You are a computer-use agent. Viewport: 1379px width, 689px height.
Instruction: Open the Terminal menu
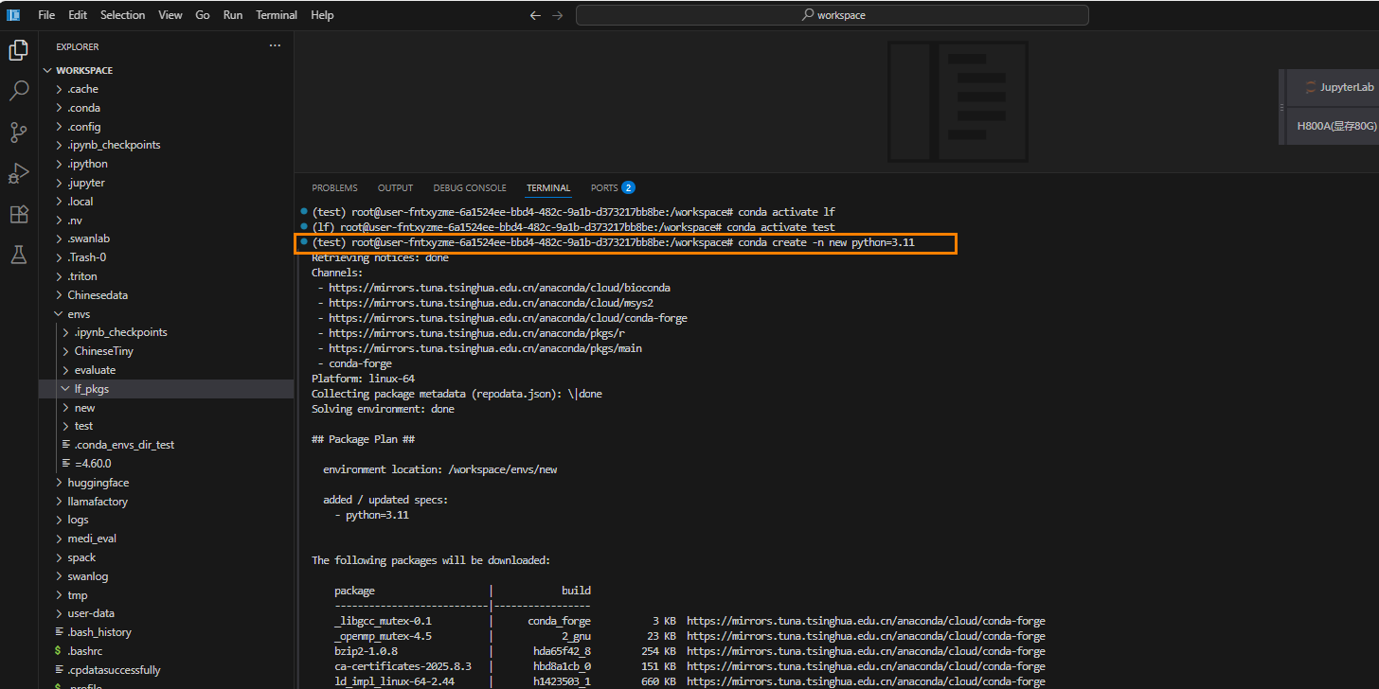point(277,15)
